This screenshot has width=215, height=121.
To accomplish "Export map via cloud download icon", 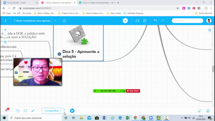I will pyautogui.click(x=200, y=111).
